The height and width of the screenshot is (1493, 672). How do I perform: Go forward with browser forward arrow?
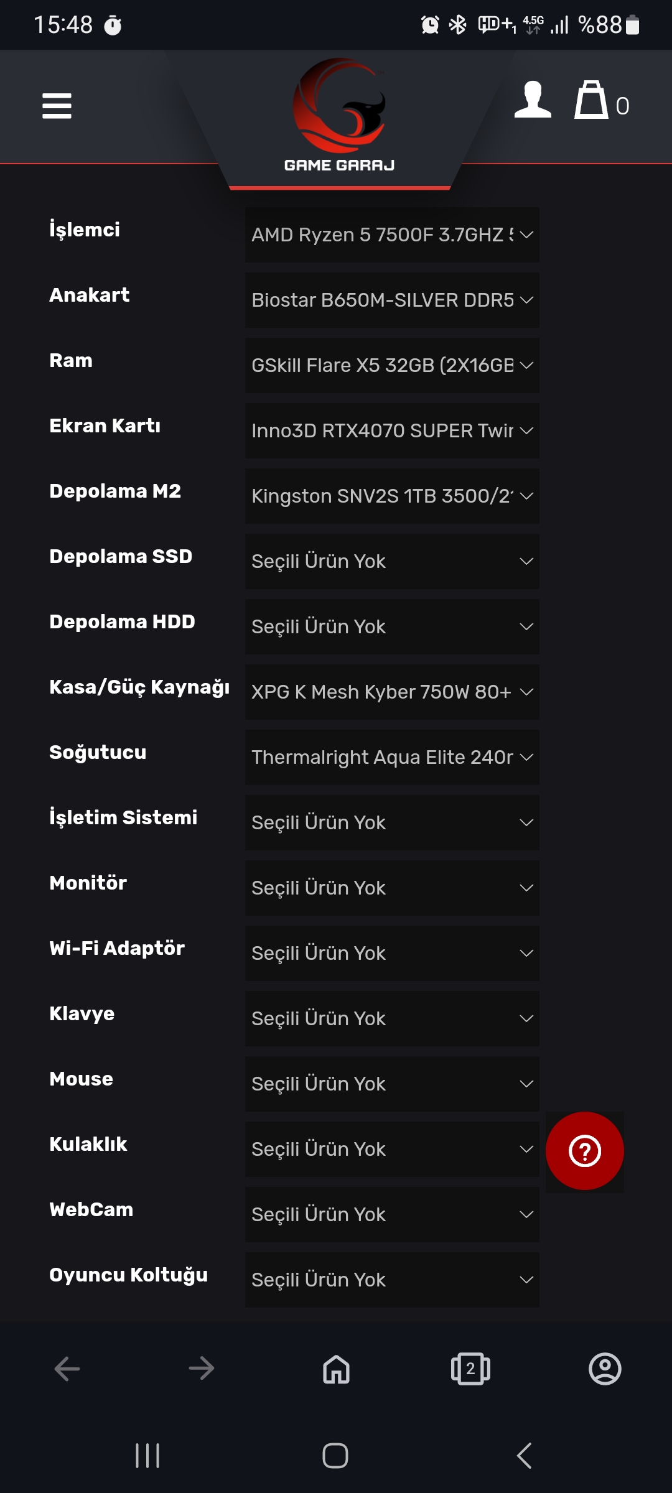tap(202, 1369)
